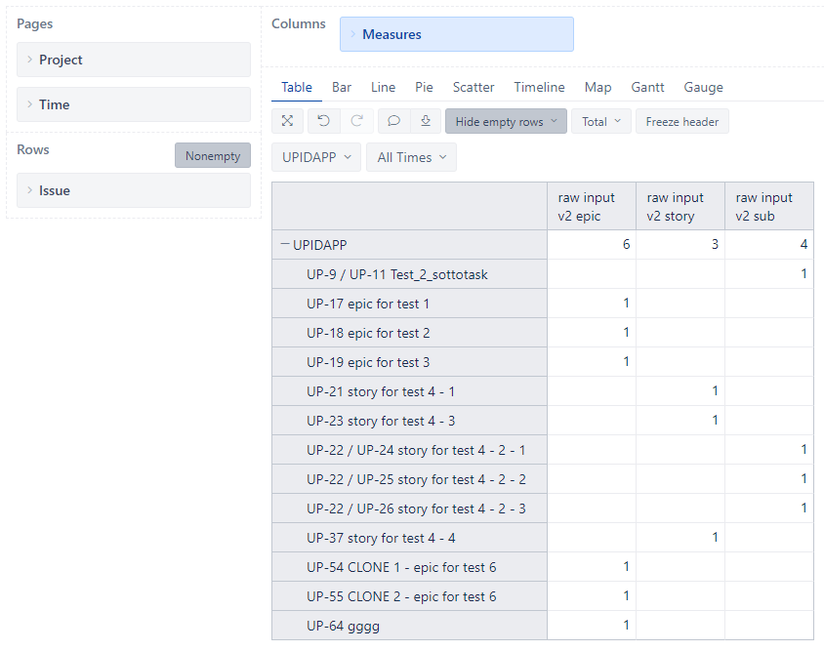Click UPIDAPP sub total value 4
The image size is (824, 651).
[769, 244]
